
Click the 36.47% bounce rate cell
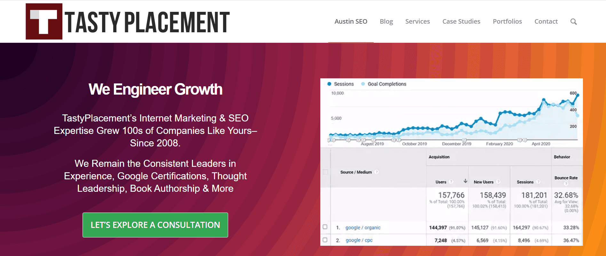pos(571,240)
